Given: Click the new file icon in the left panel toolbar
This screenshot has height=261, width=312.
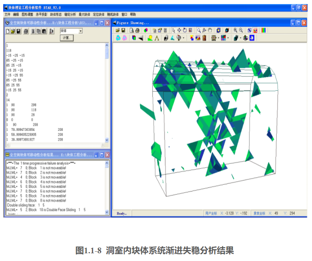Looking at the screenshot, I should [x=8, y=31].
